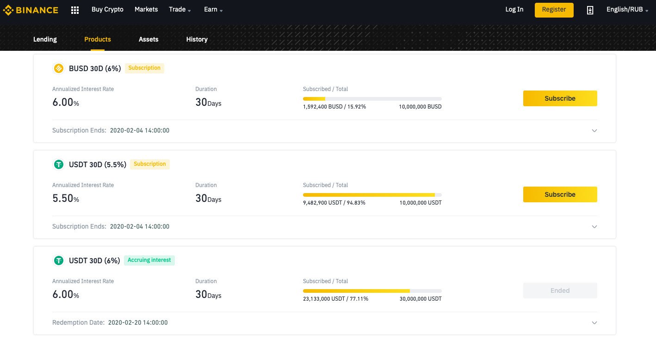Click the 5.50% interest rate value
The width and height of the screenshot is (656, 339).
pos(66,199)
